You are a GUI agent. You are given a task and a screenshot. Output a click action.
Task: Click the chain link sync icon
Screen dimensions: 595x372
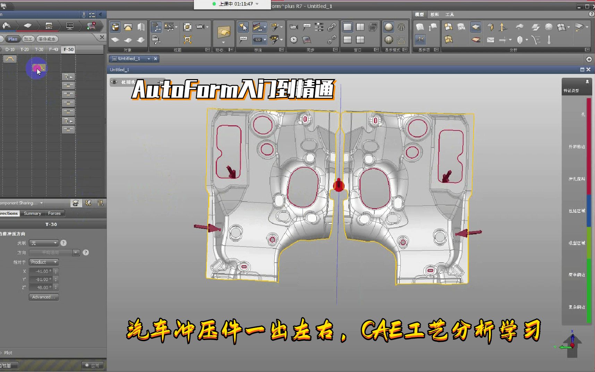click(x=332, y=27)
